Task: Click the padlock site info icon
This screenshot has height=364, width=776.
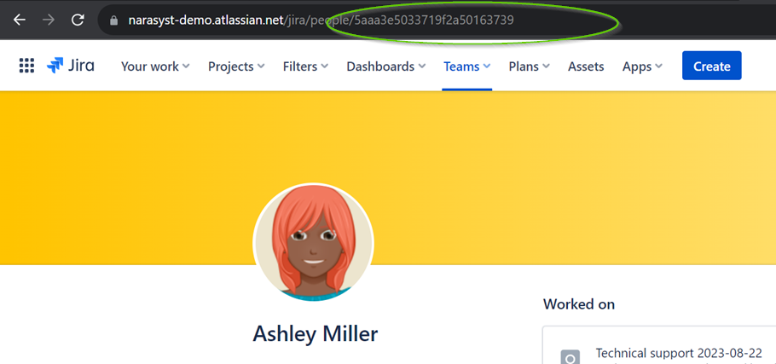Action: tap(113, 20)
